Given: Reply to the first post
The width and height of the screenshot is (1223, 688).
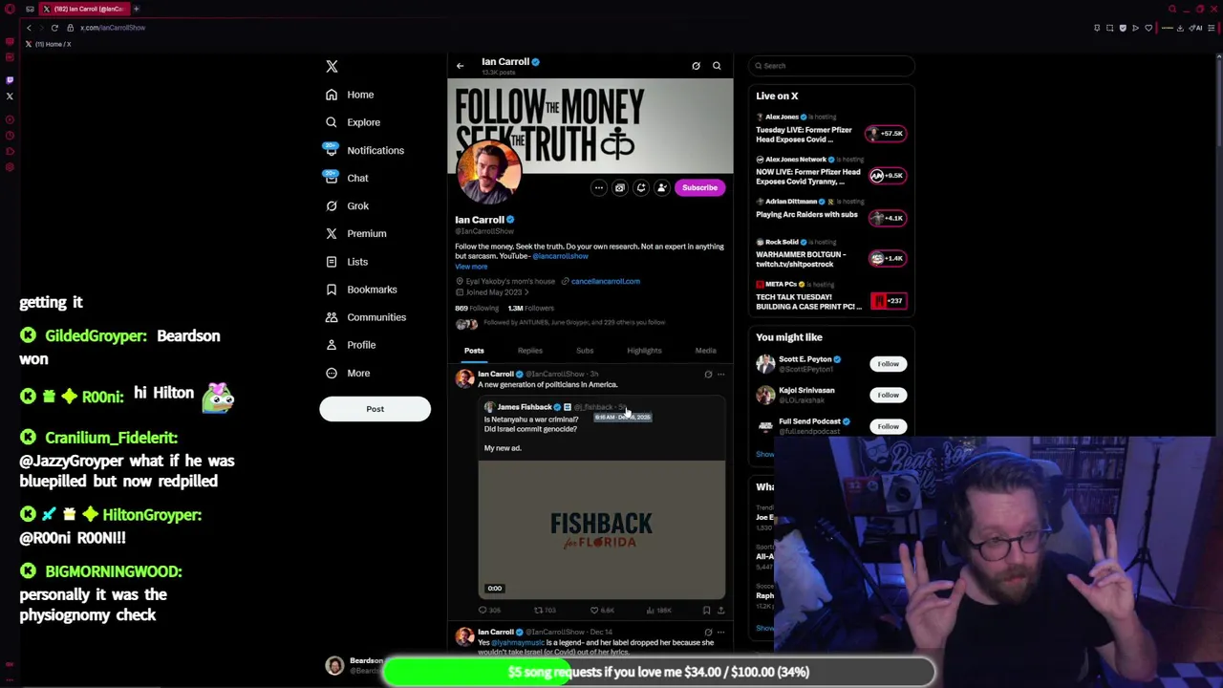Looking at the screenshot, I should [x=489, y=610].
